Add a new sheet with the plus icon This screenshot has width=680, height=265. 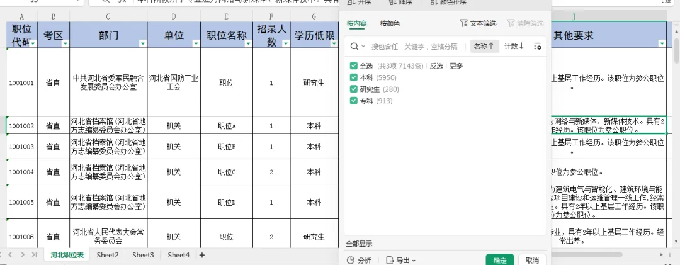coord(201,255)
